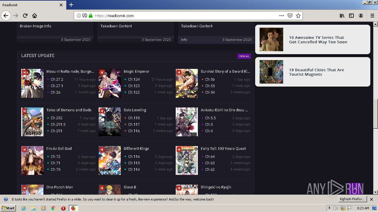Click the Refresh Firefox button
The width and height of the screenshot is (378, 212).
tap(352, 199)
